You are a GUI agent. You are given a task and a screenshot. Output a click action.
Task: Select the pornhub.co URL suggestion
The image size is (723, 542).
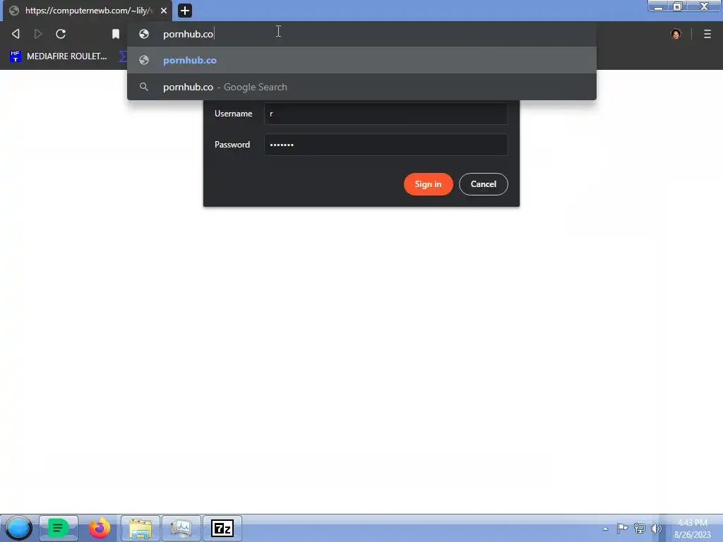[x=361, y=60]
